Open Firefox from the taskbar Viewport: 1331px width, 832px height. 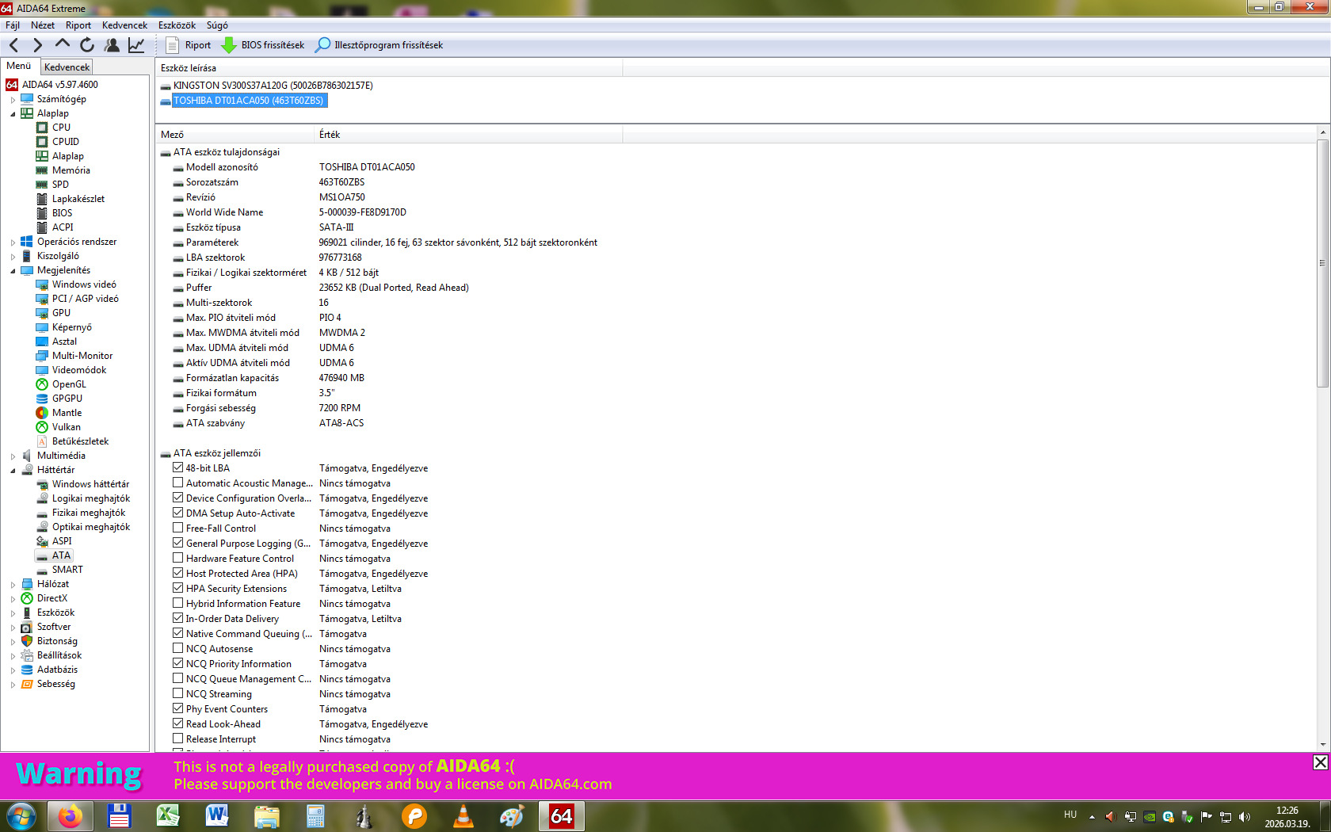71,816
